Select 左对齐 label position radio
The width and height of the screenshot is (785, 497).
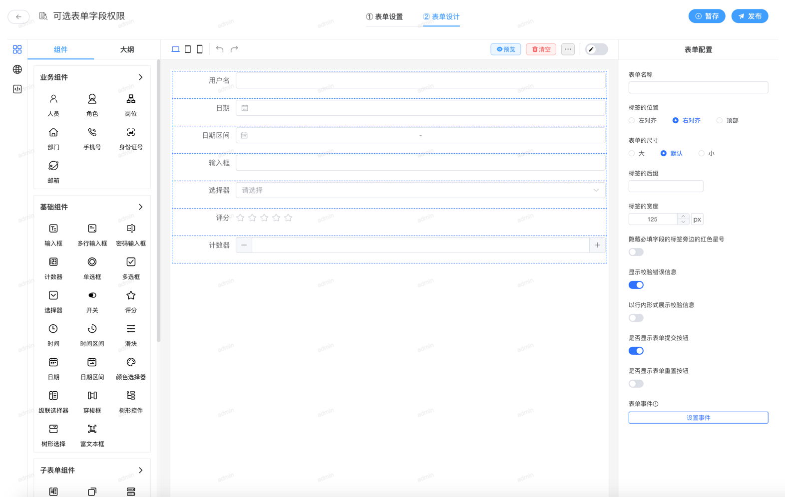(632, 120)
